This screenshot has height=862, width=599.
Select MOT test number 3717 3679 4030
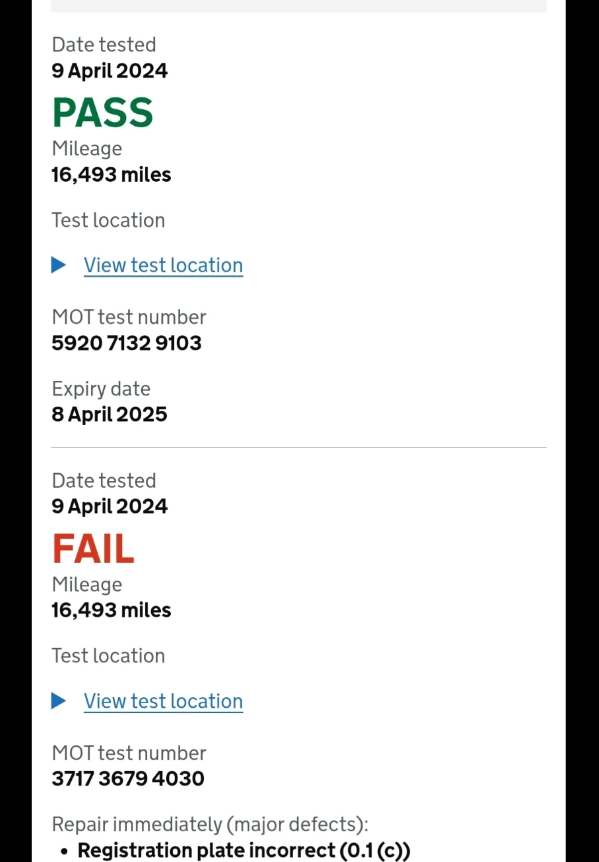128,779
